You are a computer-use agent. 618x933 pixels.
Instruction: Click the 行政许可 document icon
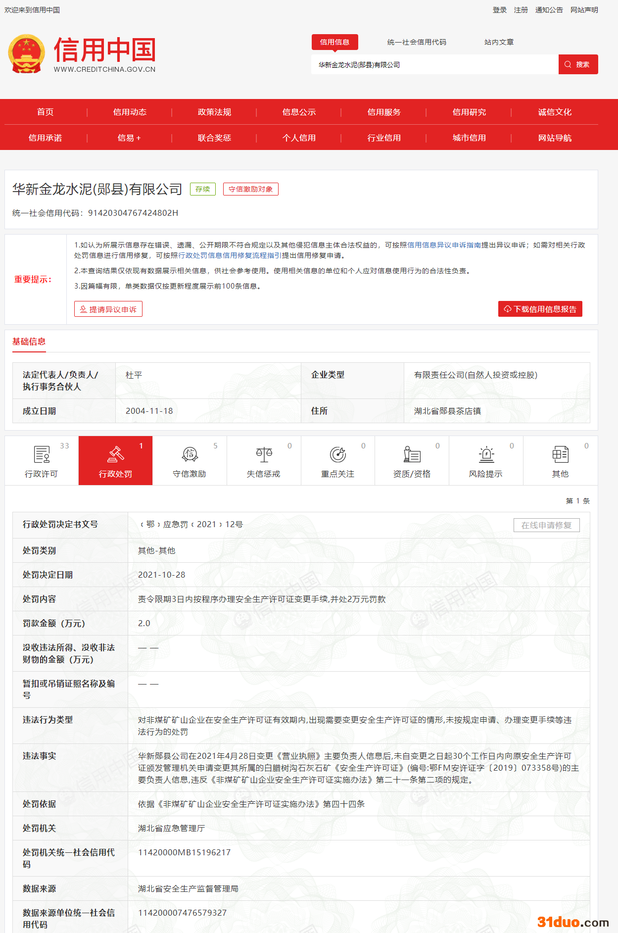tap(42, 454)
